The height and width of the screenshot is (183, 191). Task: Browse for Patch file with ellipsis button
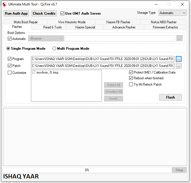[179, 66]
